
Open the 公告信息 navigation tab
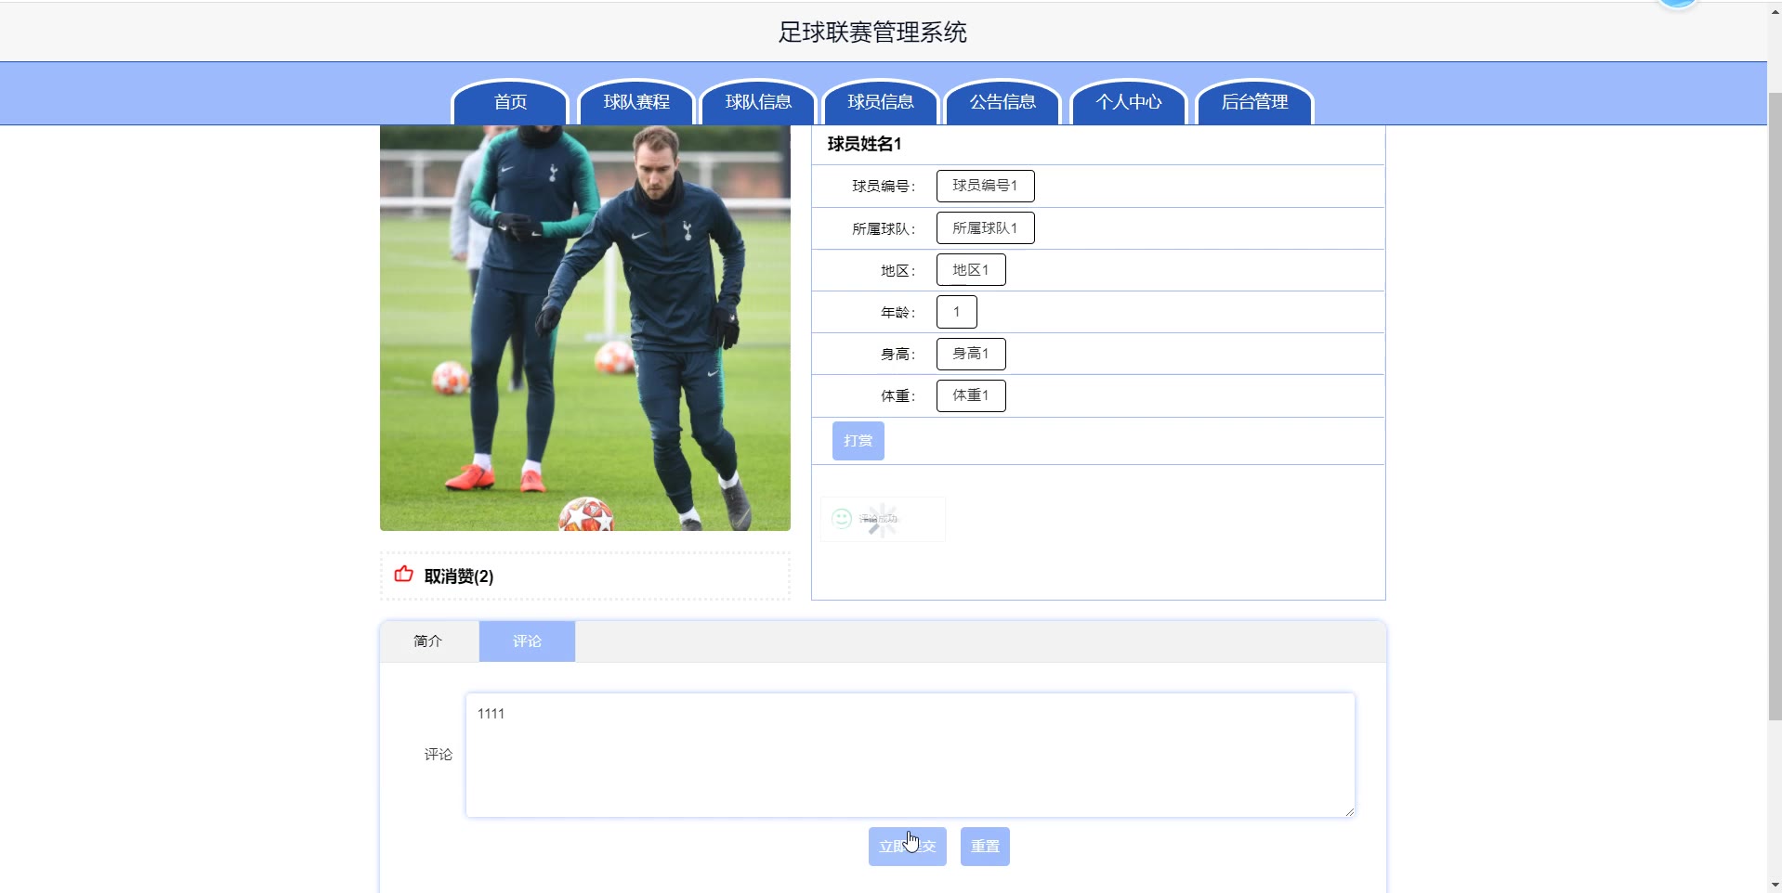tap(1002, 102)
